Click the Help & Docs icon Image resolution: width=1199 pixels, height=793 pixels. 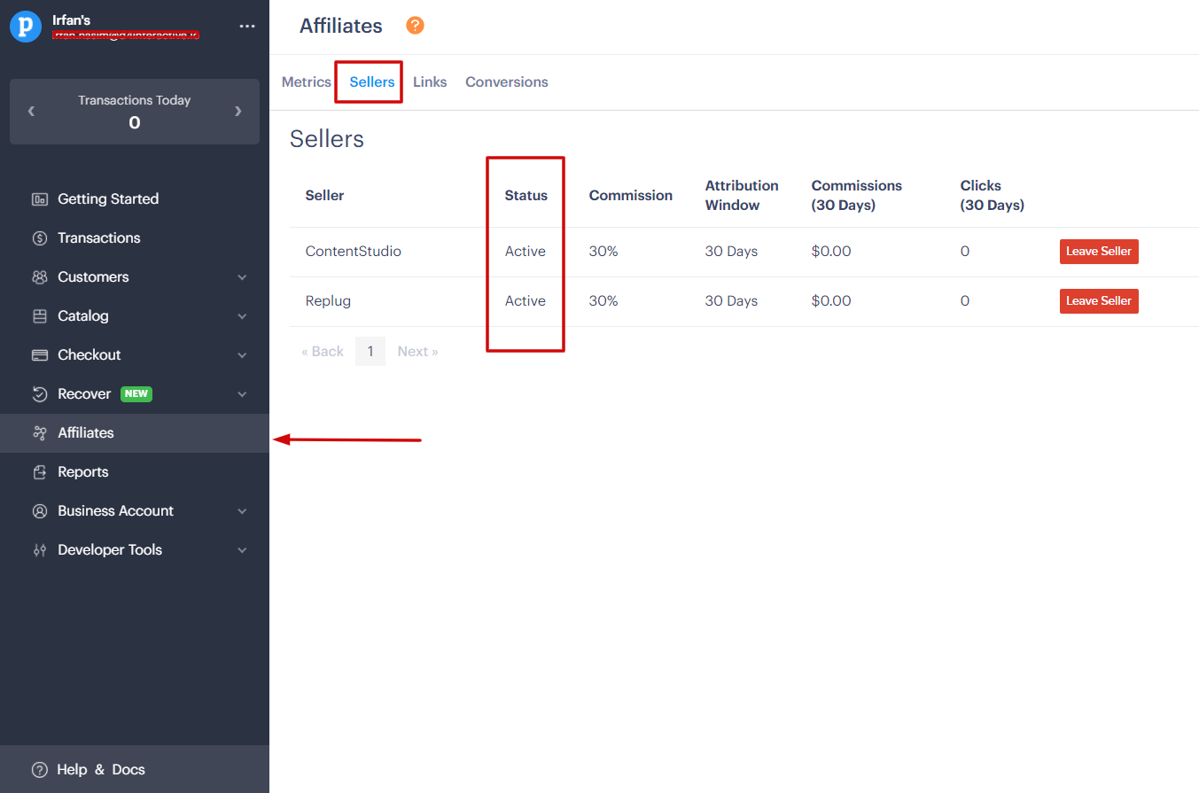39,770
